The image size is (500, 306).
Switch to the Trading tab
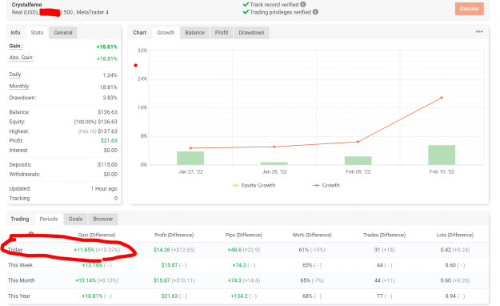[x=20, y=219]
